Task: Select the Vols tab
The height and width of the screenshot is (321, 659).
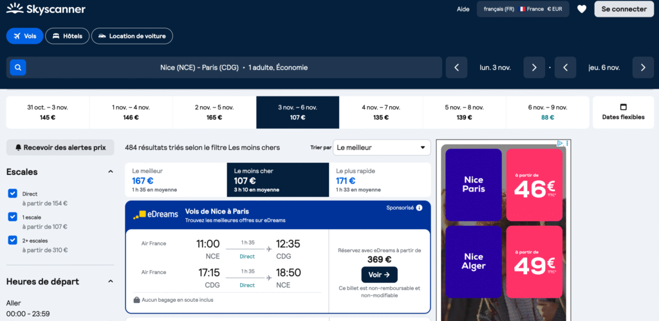Action: click(x=25, y=36)
